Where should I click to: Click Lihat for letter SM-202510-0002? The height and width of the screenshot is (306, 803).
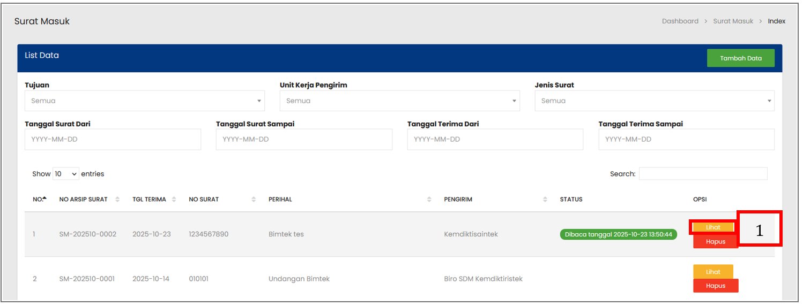(x=713, y=227)
